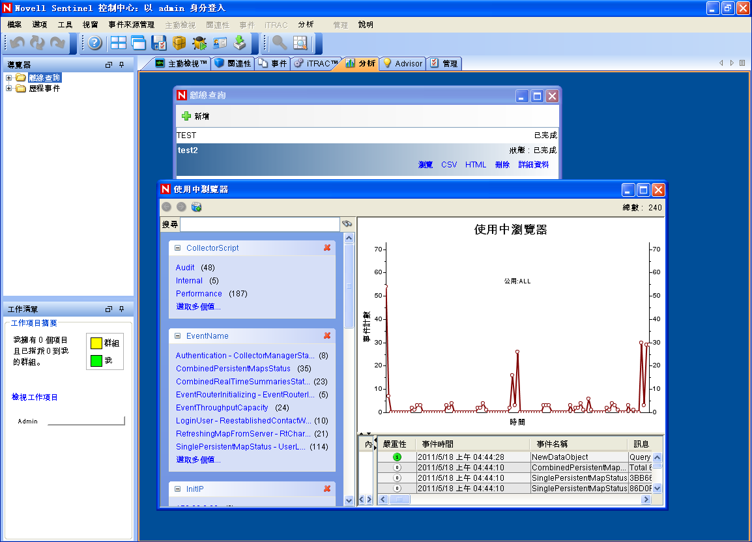Screen dimensions: 752x542
Task: Switch to the Advisor tab
Action: click(x=402, y=63)
